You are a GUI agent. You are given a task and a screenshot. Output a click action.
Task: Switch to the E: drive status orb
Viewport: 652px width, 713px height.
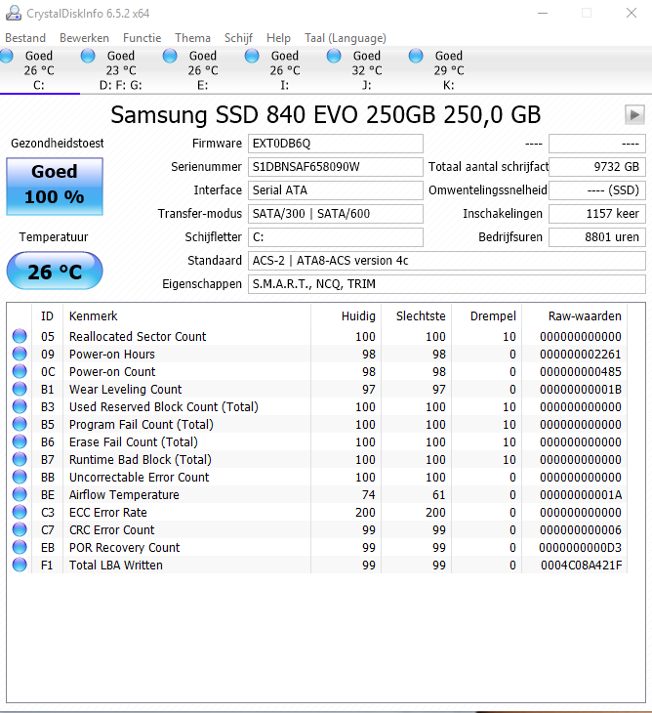[170, 56]
